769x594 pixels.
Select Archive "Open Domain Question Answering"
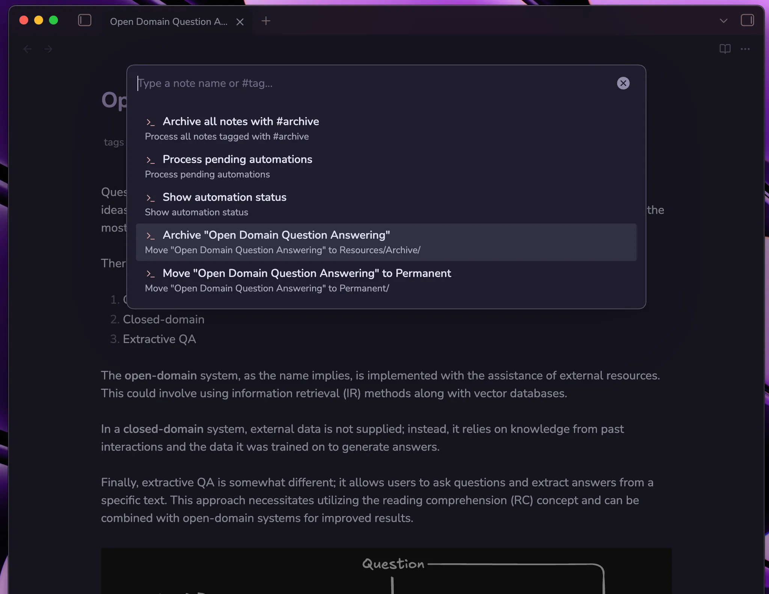tap(386, 242)
